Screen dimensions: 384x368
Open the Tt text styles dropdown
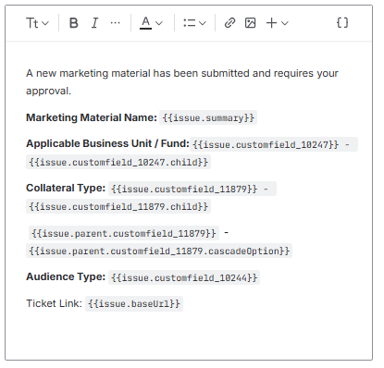pos(37,23)
